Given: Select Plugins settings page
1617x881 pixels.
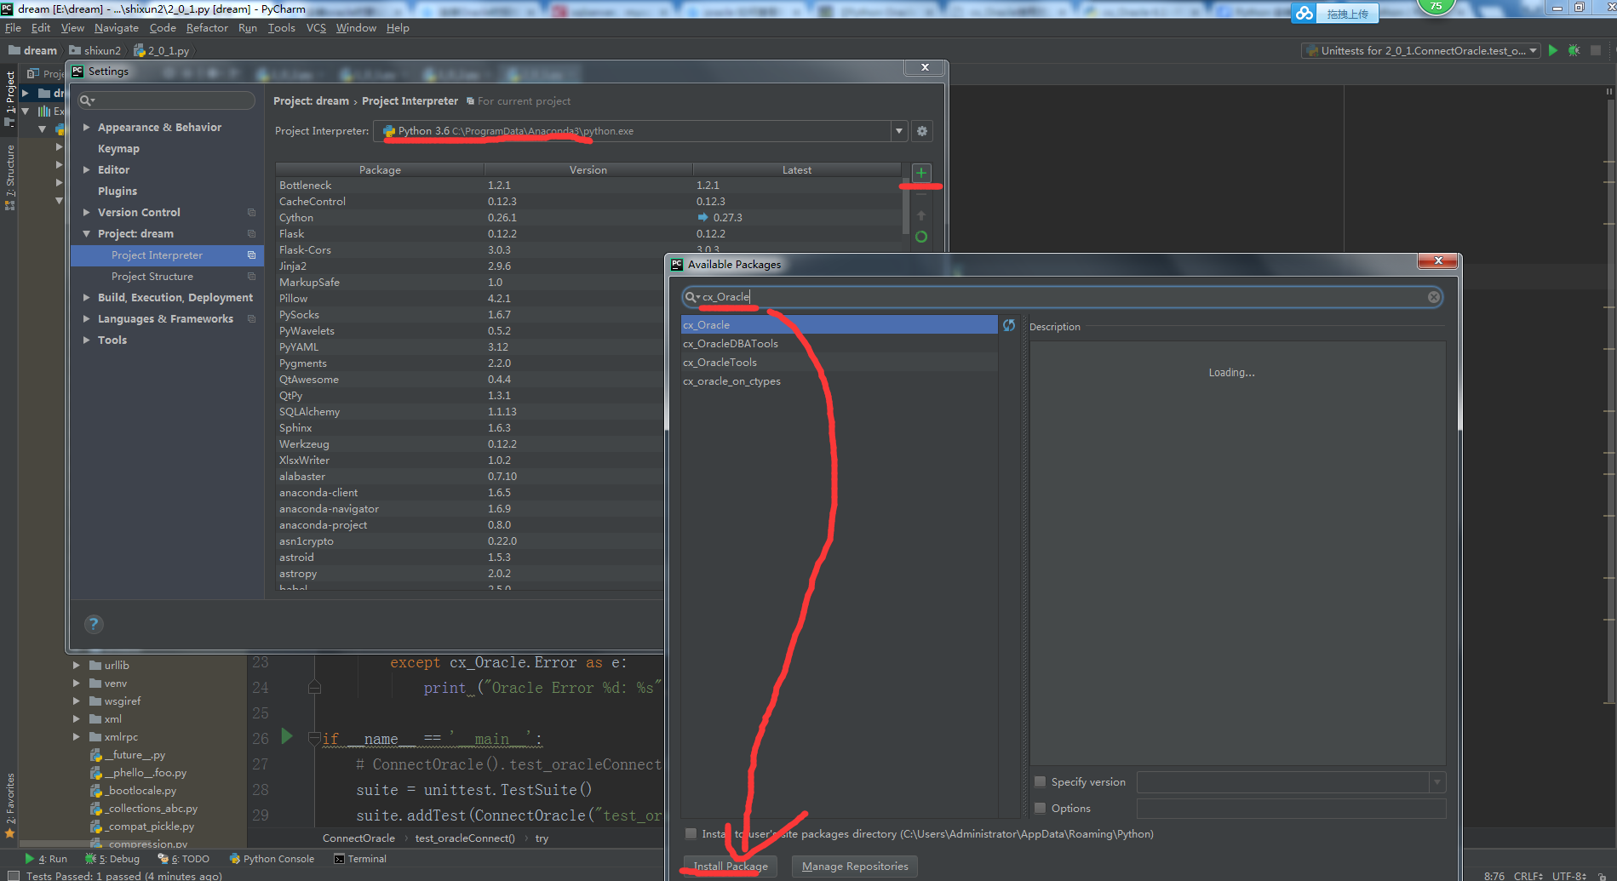Looking at the screenshot, I should coord(118,192).
